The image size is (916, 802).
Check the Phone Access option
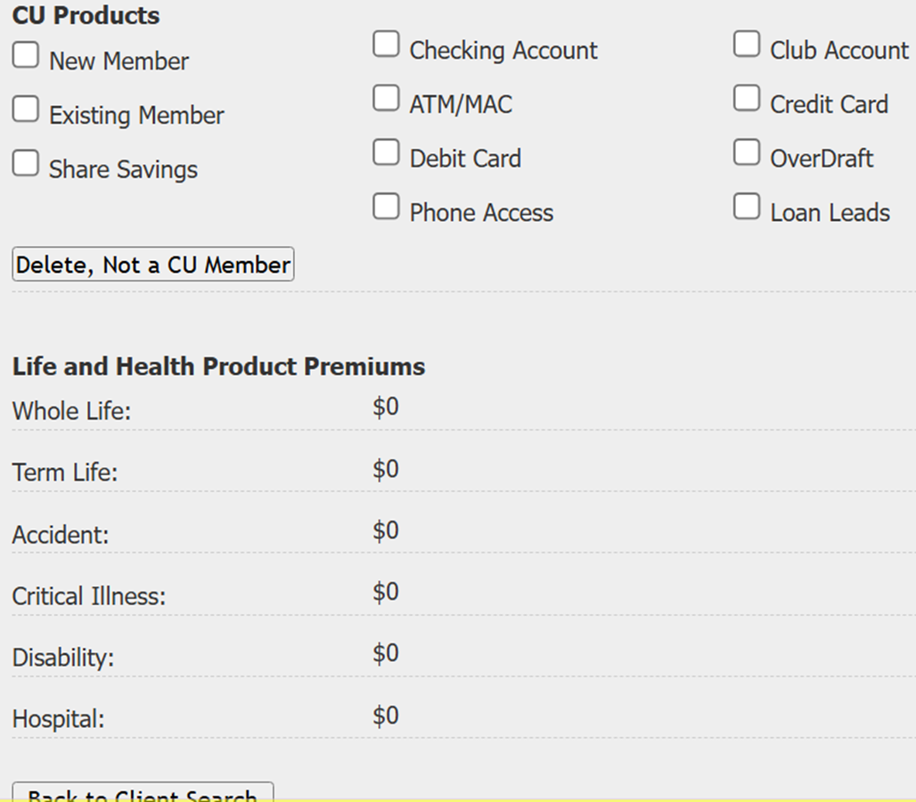click(386, 207)
